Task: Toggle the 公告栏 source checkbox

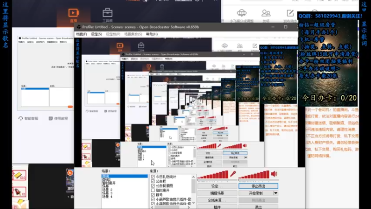Action: point(153,181)
